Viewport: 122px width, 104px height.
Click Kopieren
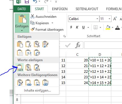[40, 23]
